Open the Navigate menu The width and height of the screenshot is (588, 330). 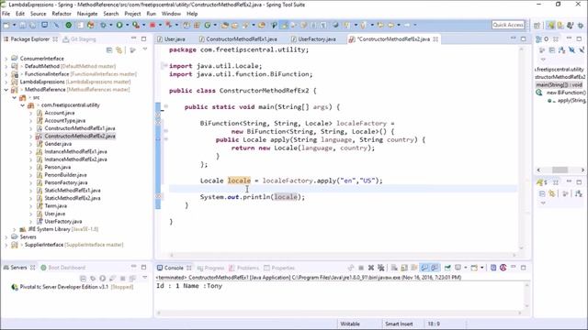[87, 14]
